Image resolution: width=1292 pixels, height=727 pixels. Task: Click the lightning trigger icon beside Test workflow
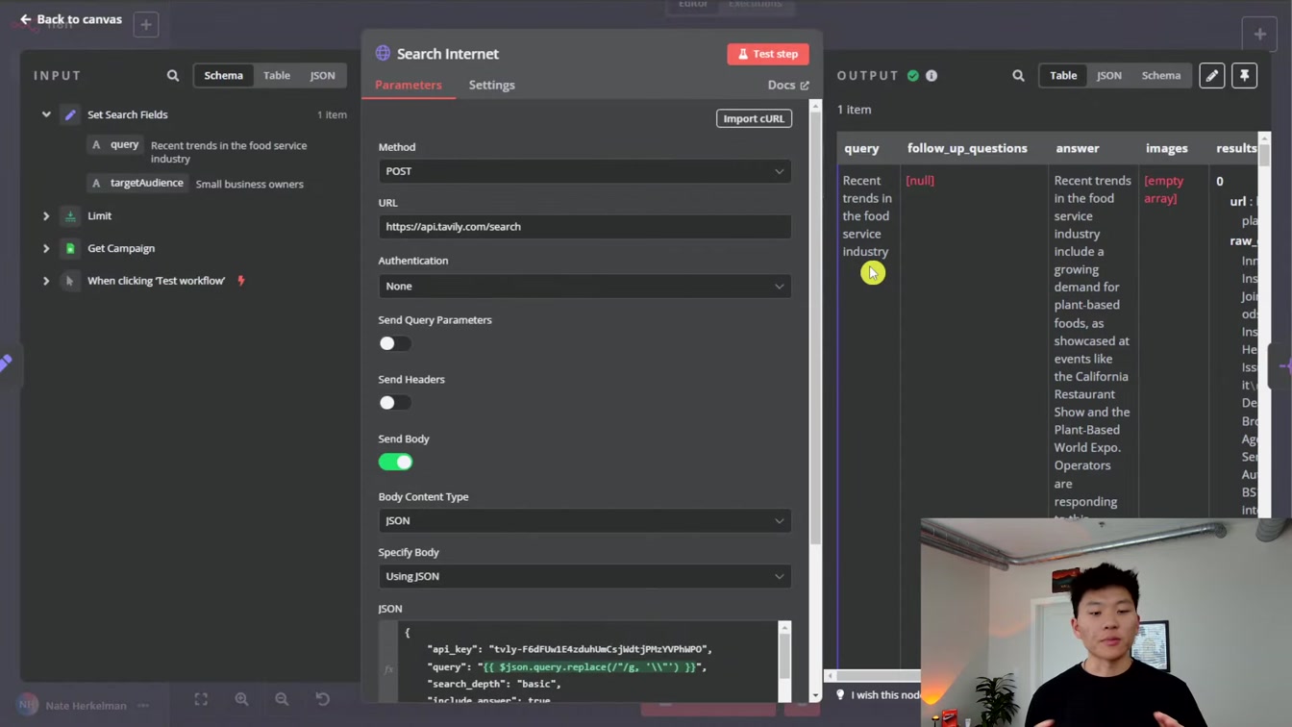[x=241, y=281]
